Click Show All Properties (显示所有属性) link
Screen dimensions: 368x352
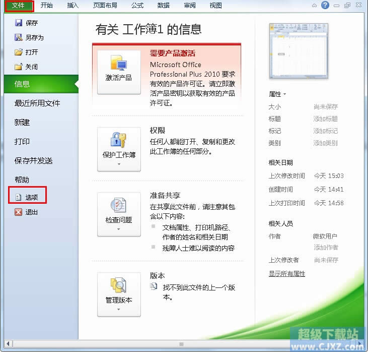point(287,274)
